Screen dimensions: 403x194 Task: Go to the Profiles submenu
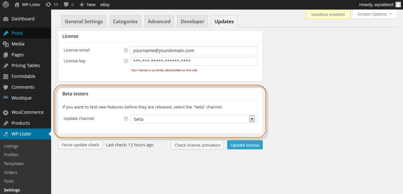coord(11,154)
